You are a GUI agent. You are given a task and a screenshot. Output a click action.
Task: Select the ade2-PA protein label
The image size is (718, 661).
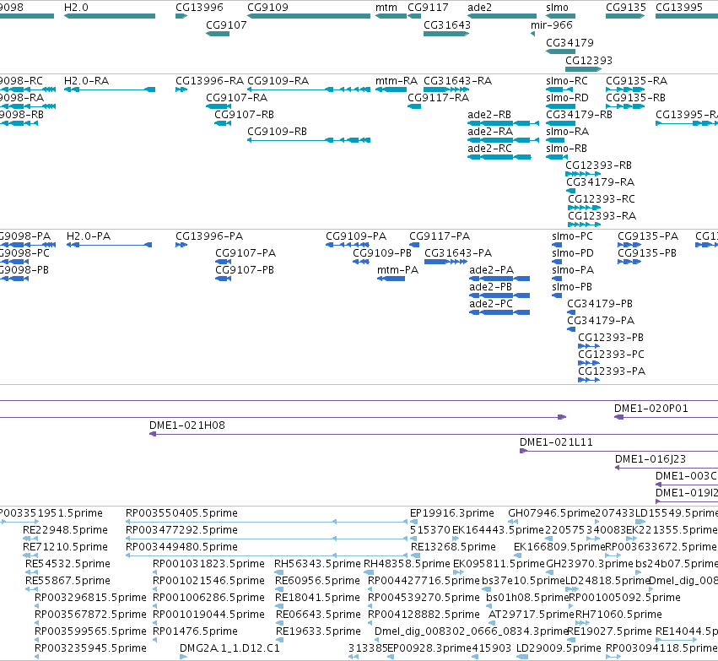coord(491,270)
